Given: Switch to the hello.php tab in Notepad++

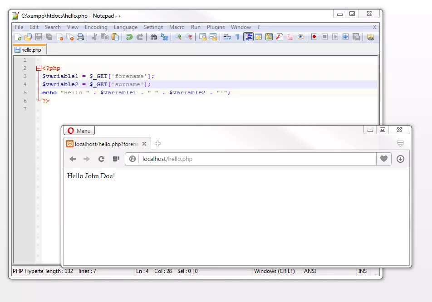Looking at the screenshot, I should (29, 49).
